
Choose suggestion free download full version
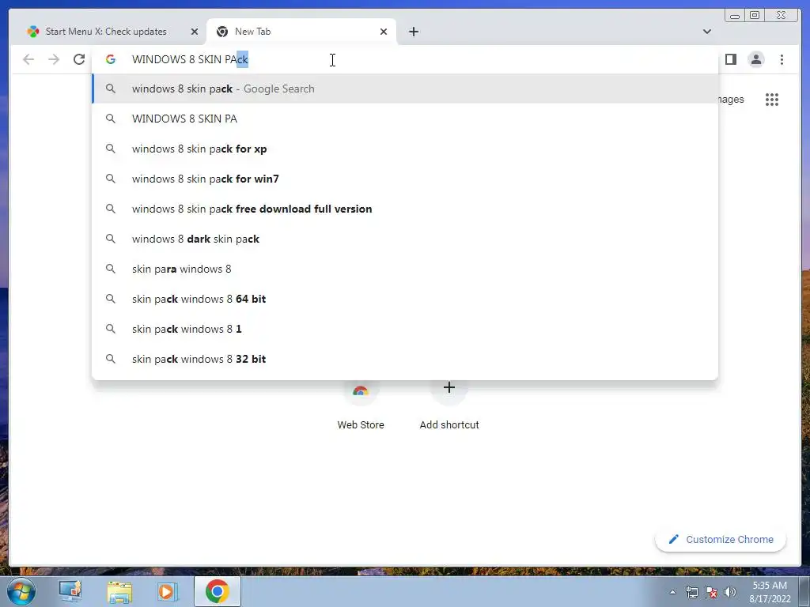tap(405, 209)
